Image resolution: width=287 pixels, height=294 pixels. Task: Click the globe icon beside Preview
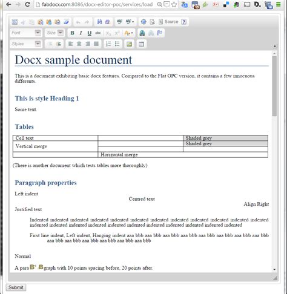[x=143, y=22]
